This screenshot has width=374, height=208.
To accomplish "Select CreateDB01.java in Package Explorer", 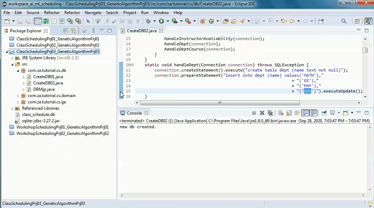I will 48,77.
